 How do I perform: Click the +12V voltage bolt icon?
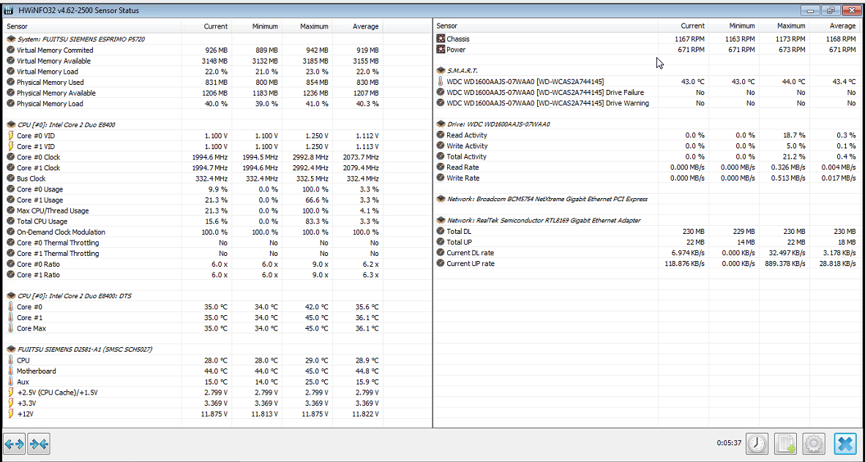[x=10, y=414]
